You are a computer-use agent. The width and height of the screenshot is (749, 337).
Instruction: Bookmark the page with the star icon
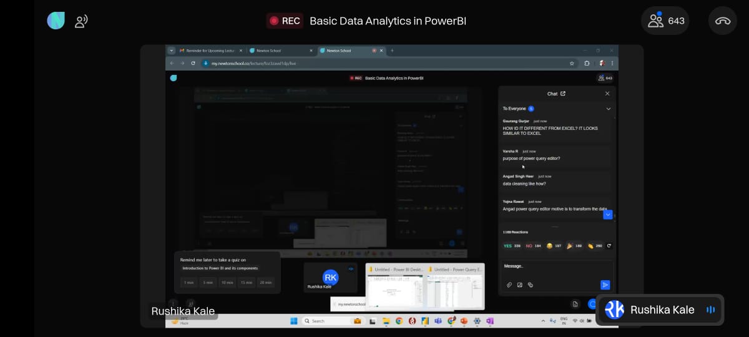(x=572, y=63)
